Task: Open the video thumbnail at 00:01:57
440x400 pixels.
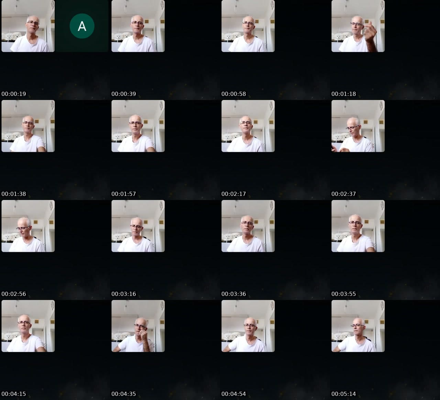Action: (138, 126)
